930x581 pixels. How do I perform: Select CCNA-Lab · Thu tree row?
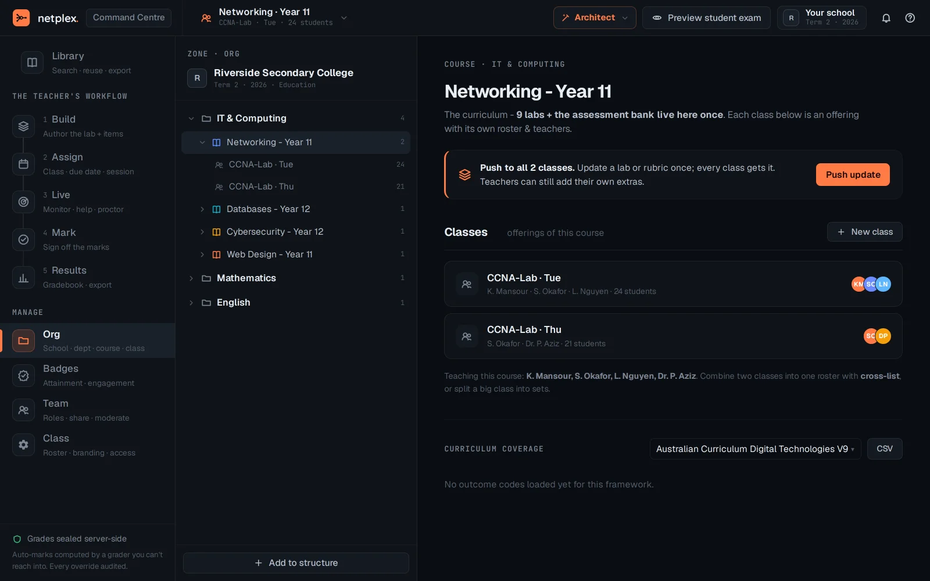click(x=296, y=187)
